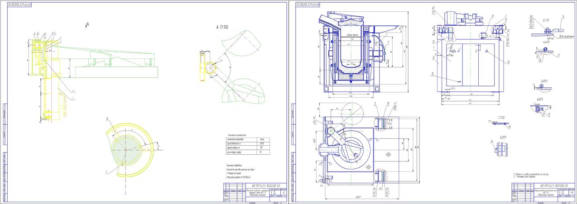
Task: Click the dashed circle on the plan view
Action: click(353, 115)
